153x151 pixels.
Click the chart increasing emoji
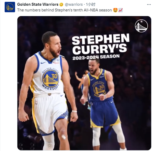pos(121,10)
